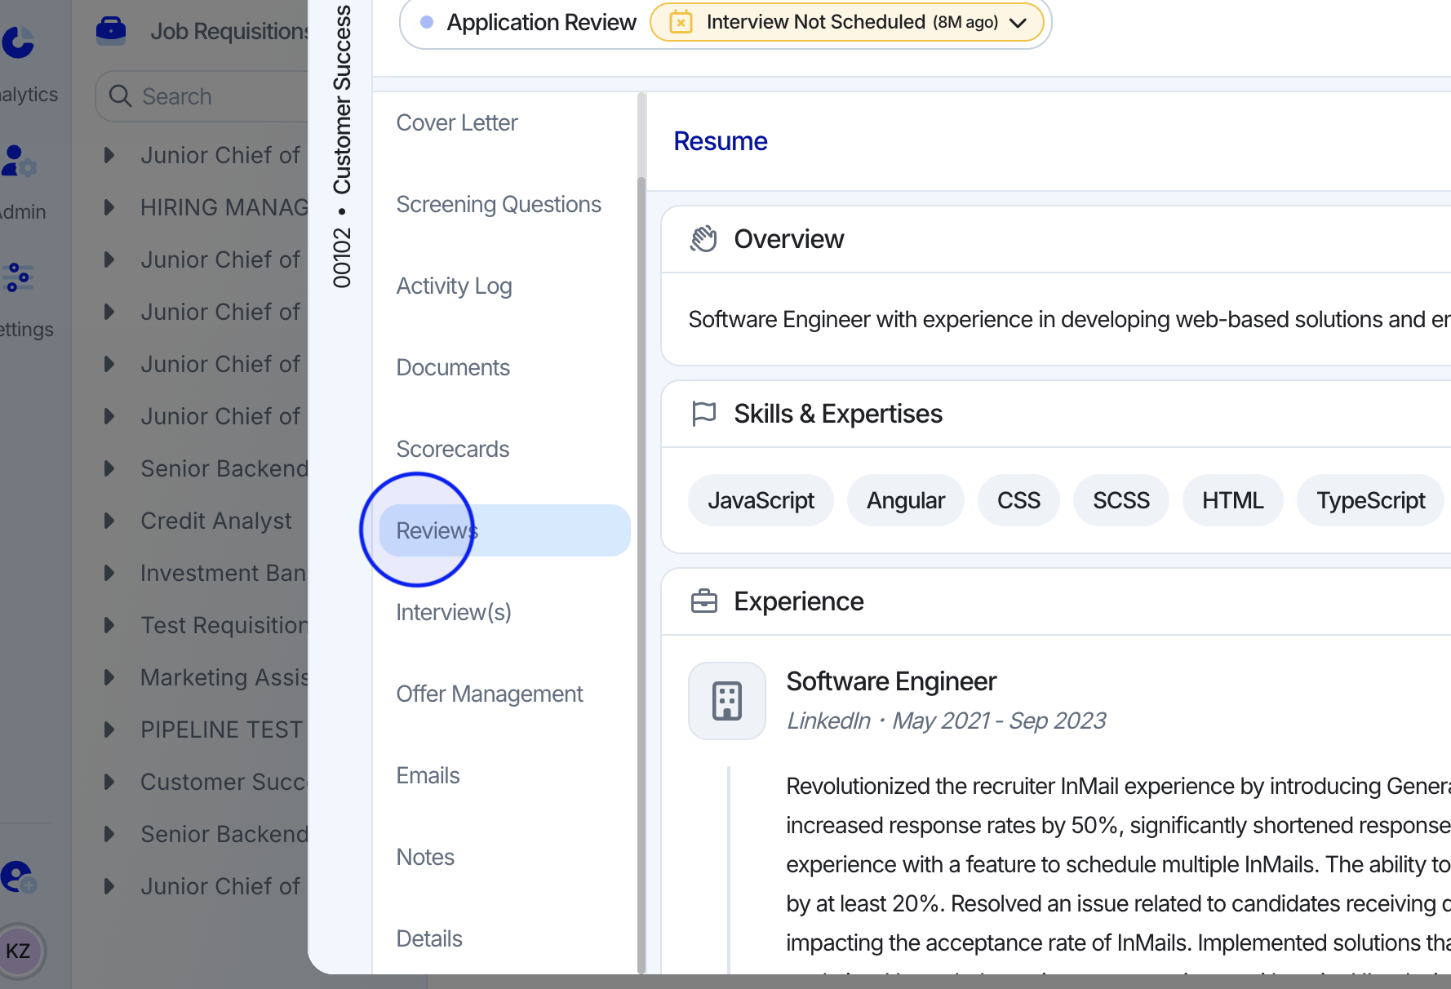This screenshot has width=1451, height=989.
Task: Click the JavaScript skill tag
Action: [761, 500]
